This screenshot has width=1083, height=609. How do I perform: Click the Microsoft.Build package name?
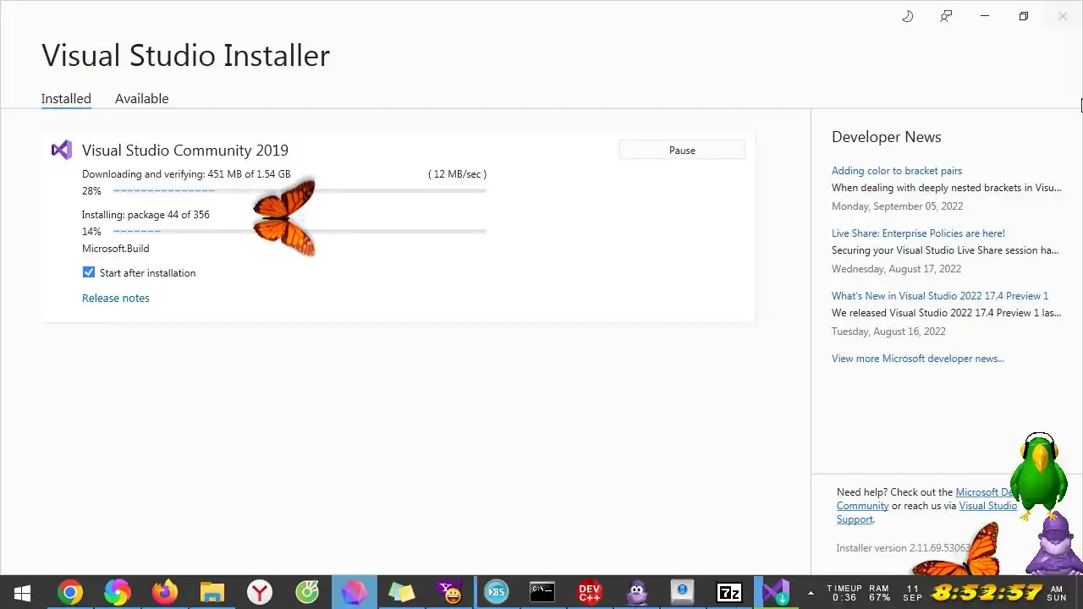point(115,249)
